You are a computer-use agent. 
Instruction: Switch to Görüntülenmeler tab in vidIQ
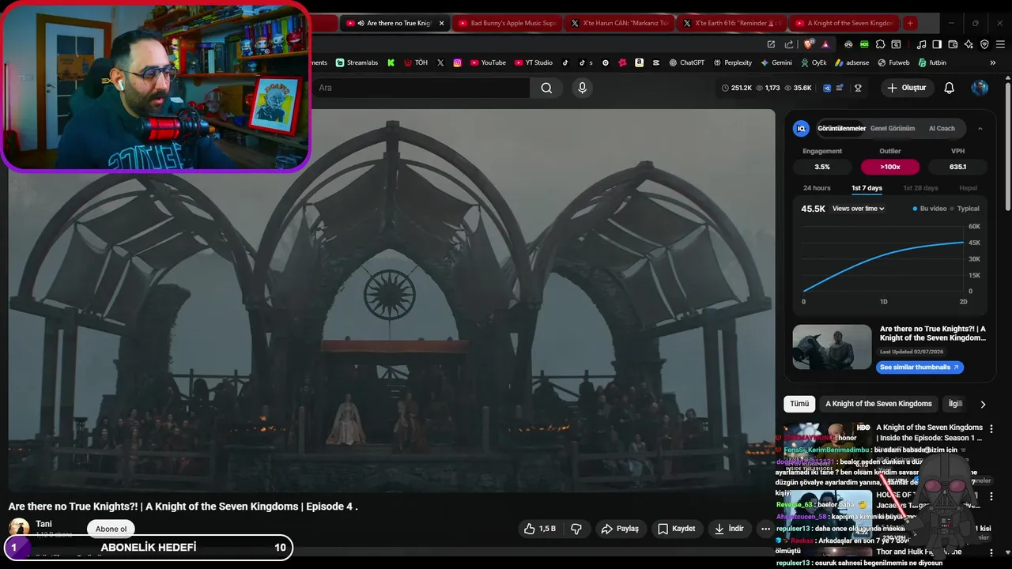click(x=841, y=128)
